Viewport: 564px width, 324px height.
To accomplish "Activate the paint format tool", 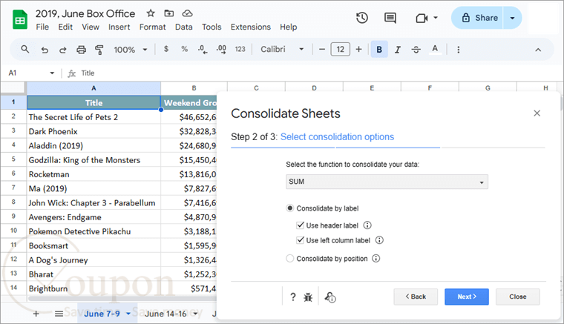I will [x=99, y=50].
